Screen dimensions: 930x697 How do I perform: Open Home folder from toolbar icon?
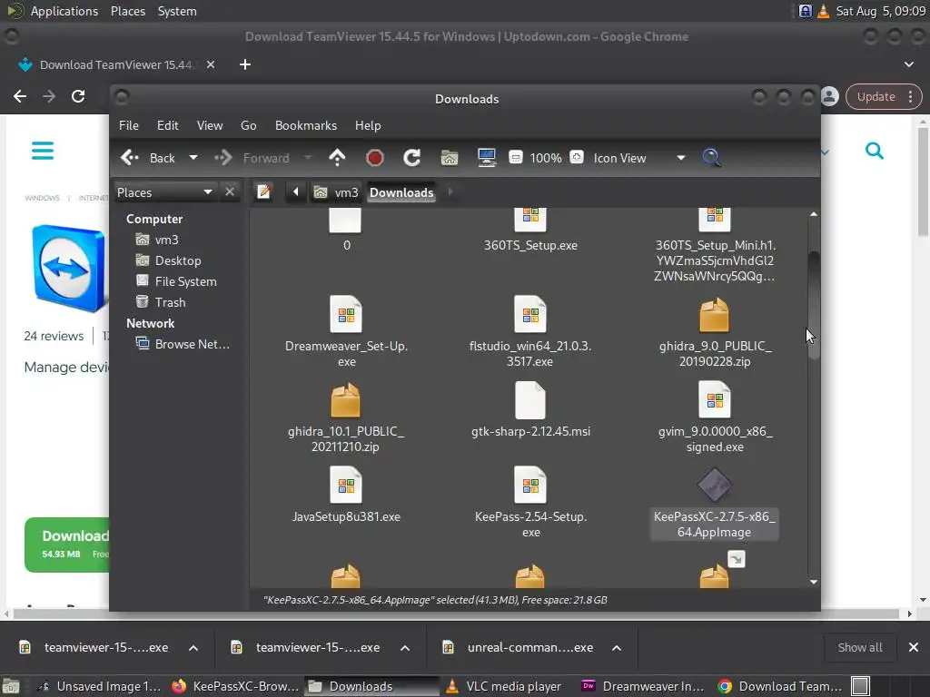[x=449, y=158]
